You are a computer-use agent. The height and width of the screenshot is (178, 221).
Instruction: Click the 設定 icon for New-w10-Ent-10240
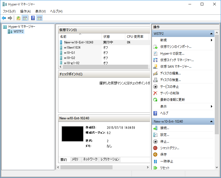click(155, 135)
